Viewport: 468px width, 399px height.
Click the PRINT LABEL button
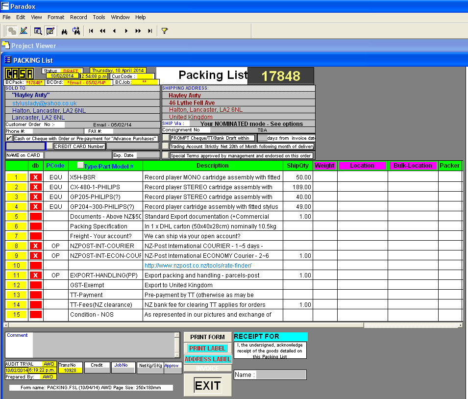[x=207, y=348]
